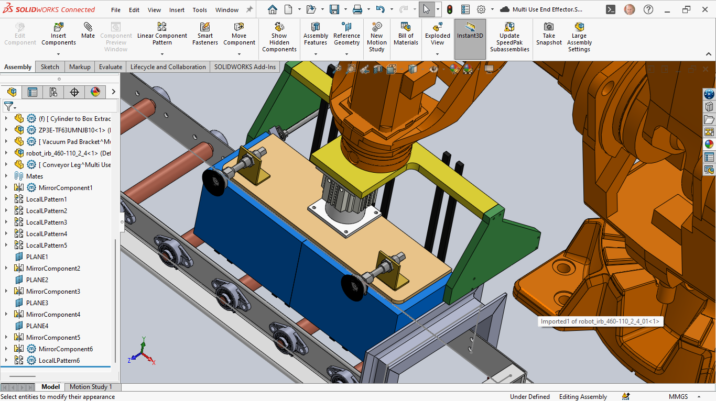This screenshot has width=716, height=401.
Task: Click Update SpeedPak Subassemblies
Action: [x=509, y=37]
